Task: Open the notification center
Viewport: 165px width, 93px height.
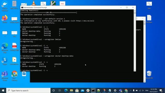Action: tap(161, 90)
